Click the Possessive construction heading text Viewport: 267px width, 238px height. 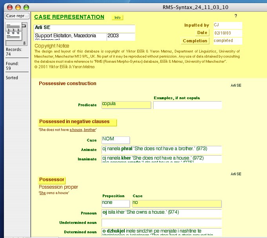tap(67, 84)
